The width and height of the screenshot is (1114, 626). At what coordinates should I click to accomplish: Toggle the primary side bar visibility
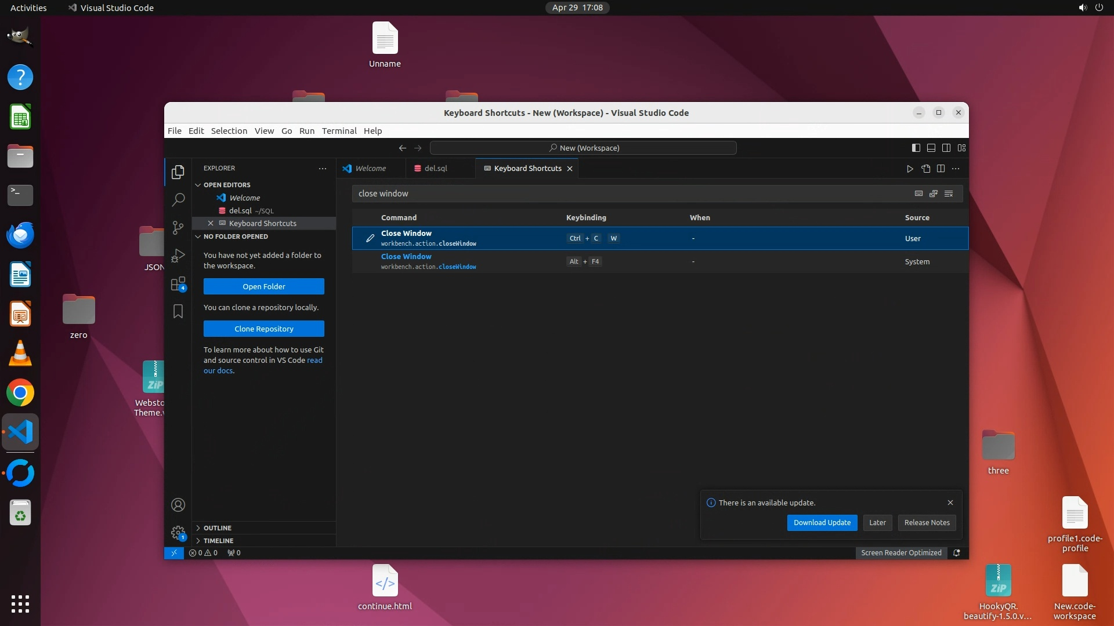pos(916,148)
